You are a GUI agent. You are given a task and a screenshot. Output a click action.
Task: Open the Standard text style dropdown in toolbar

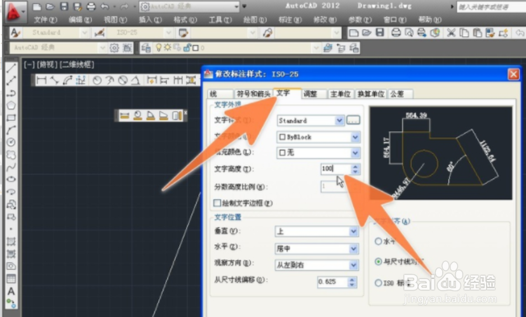point(84,32)
